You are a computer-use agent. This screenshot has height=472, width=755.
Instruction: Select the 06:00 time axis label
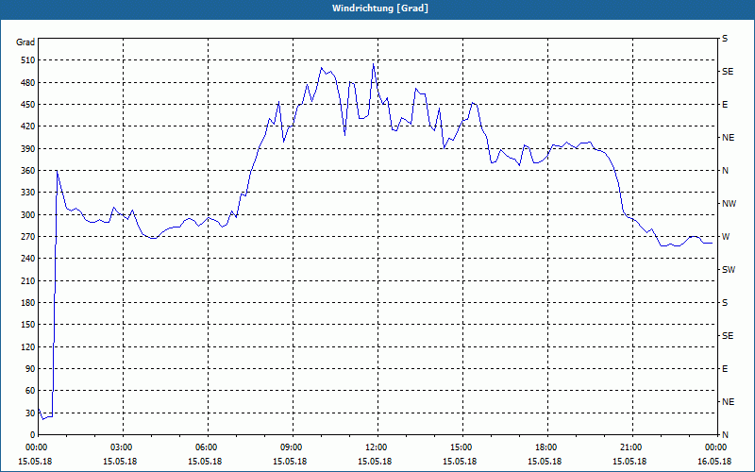(x=208, y=447)
